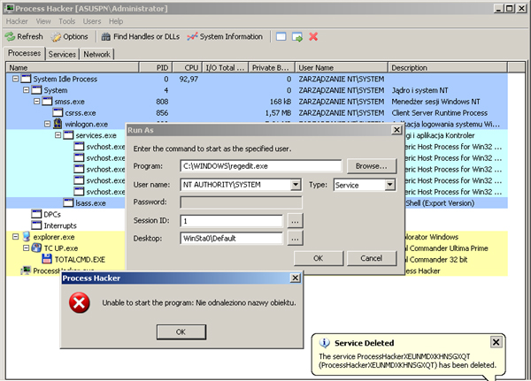
Task: Click the csrss.exe process icon
Action: click(58, 112)
